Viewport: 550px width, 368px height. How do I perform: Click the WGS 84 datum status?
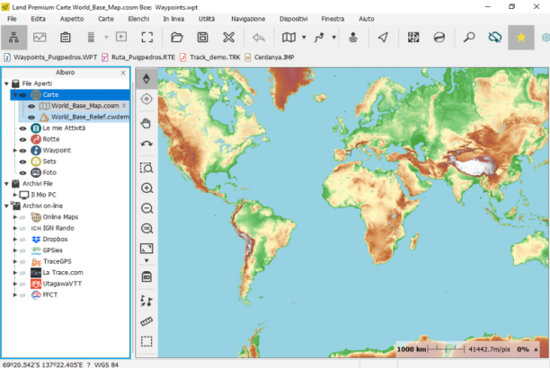pos(106,364)
